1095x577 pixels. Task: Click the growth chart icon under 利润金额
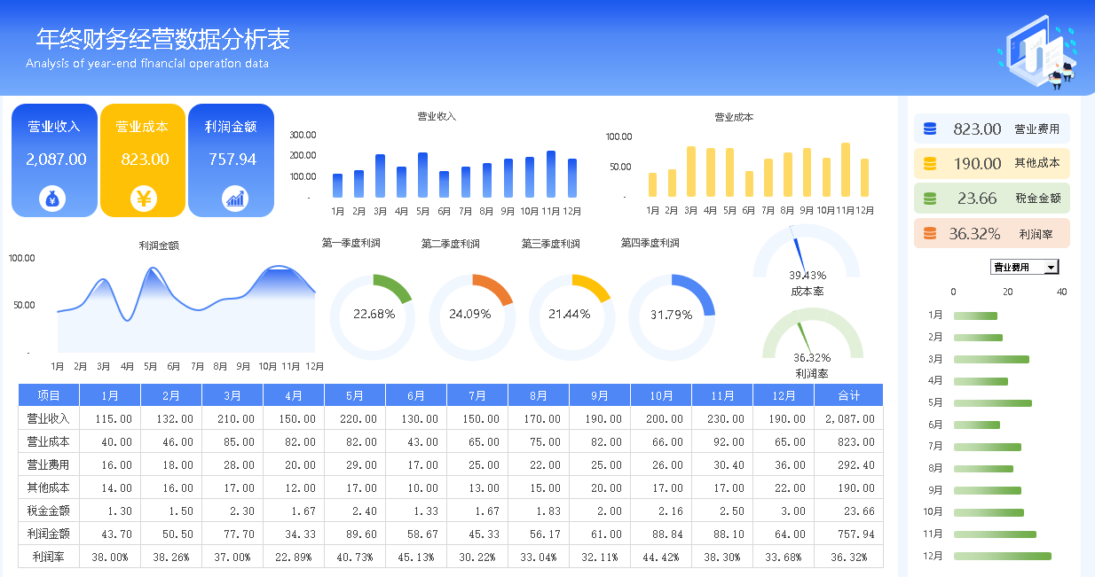pos(235,199)
